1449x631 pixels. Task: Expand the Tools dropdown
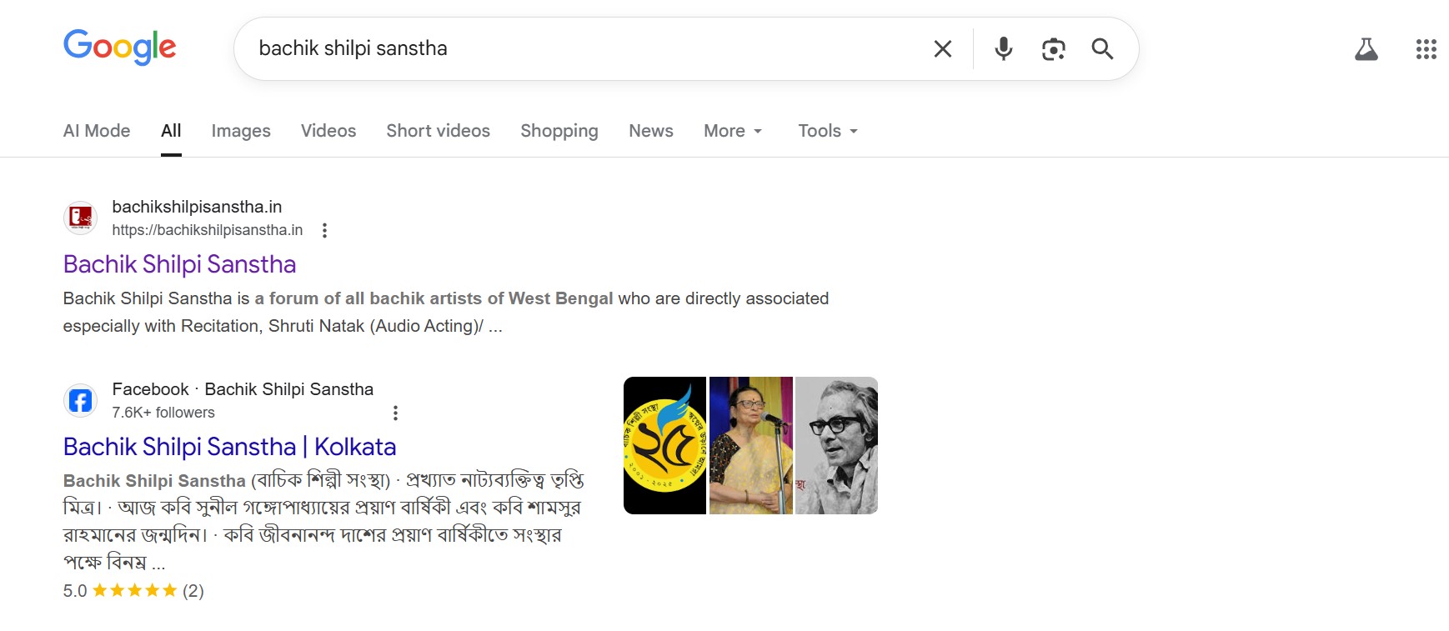pos(828,131)
